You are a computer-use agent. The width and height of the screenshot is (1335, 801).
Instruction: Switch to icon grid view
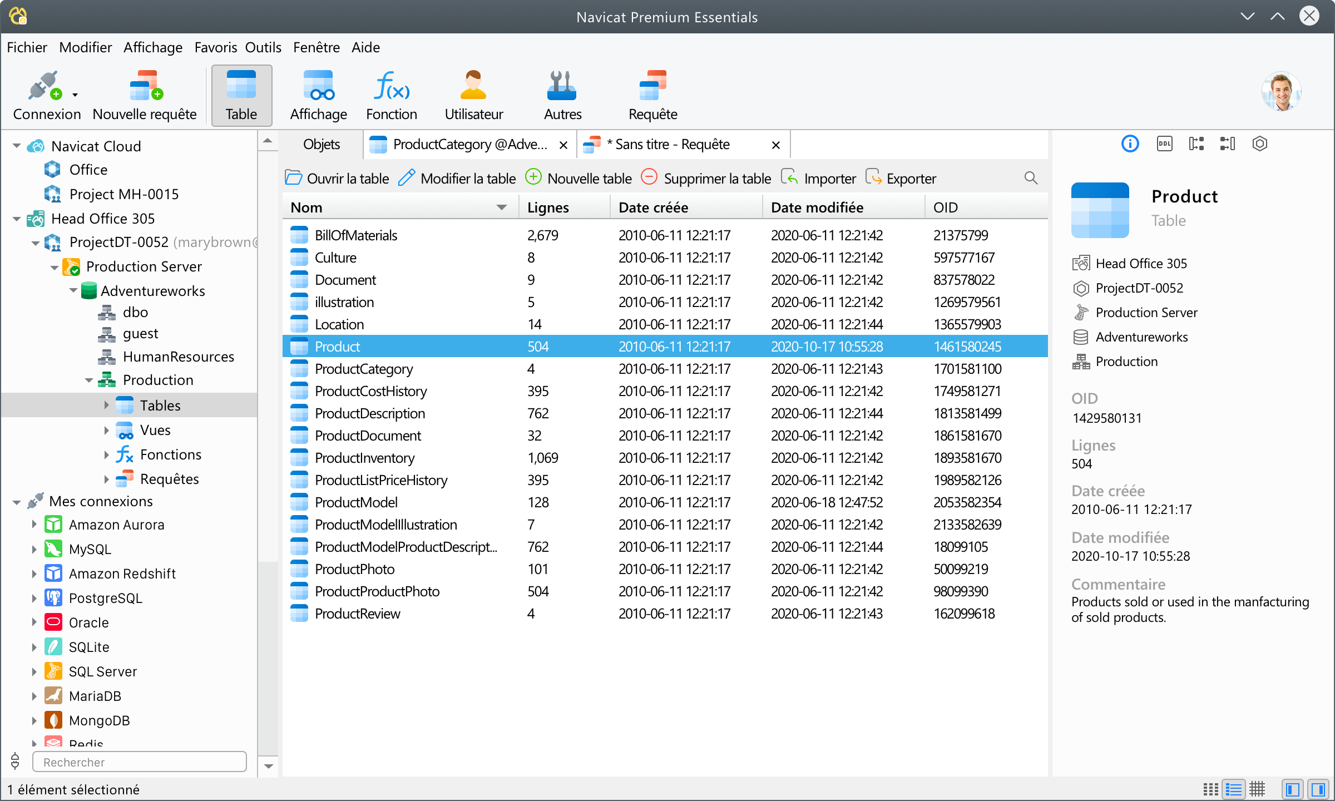tap(1210, 789)
